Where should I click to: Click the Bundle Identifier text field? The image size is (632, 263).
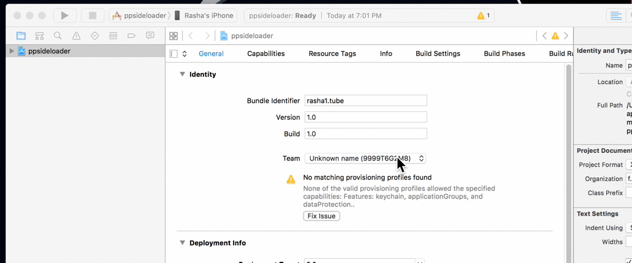coord(365,101)
